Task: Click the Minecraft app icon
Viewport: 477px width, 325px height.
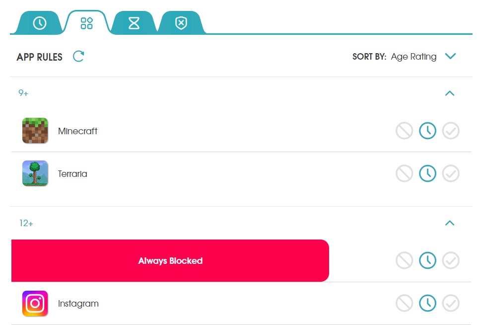Action: pyautogui.click(x=35, y=131)
